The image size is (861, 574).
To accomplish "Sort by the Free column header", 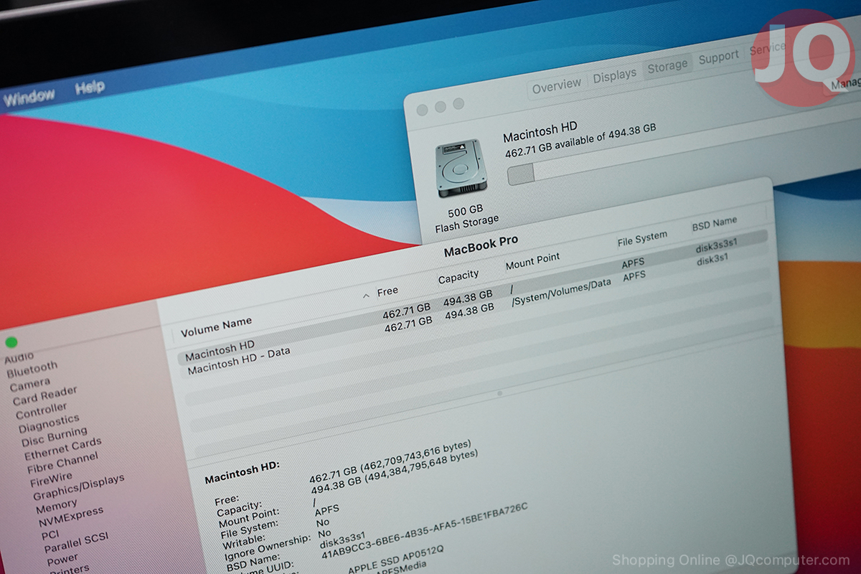I will 387,291.
